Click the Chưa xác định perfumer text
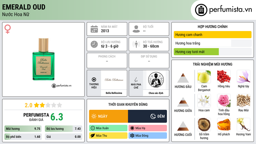This screenshot has width=256, height=144. [x=156, y=93]
